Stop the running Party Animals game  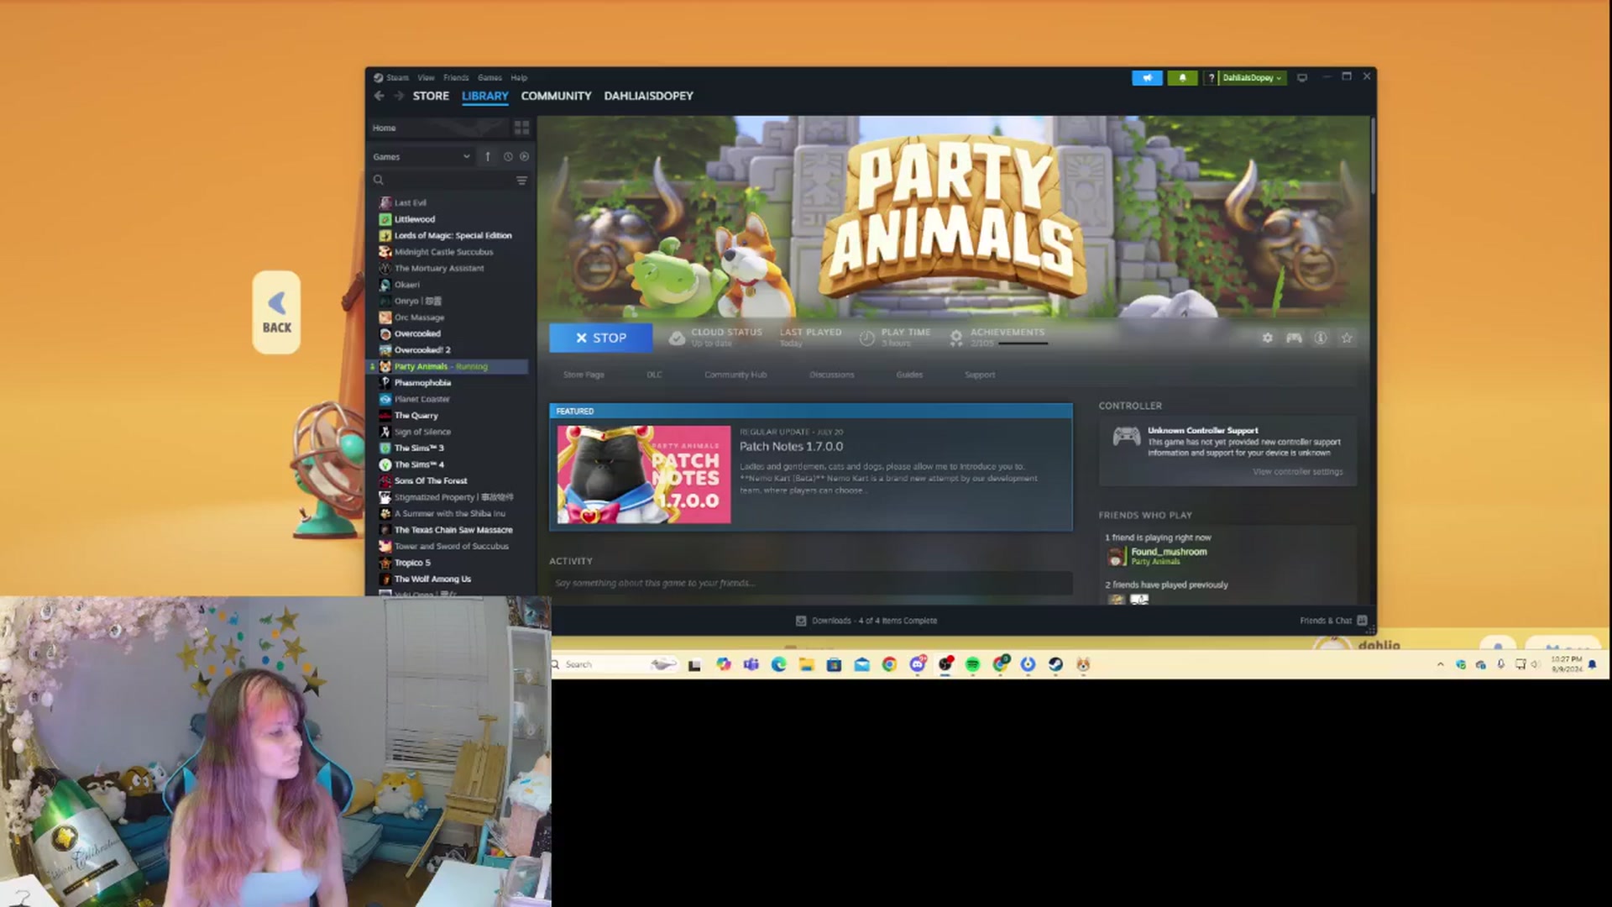[x=601, y=338]
